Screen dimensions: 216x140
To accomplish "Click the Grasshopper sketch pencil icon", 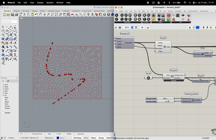I will (x=148, y=27).
